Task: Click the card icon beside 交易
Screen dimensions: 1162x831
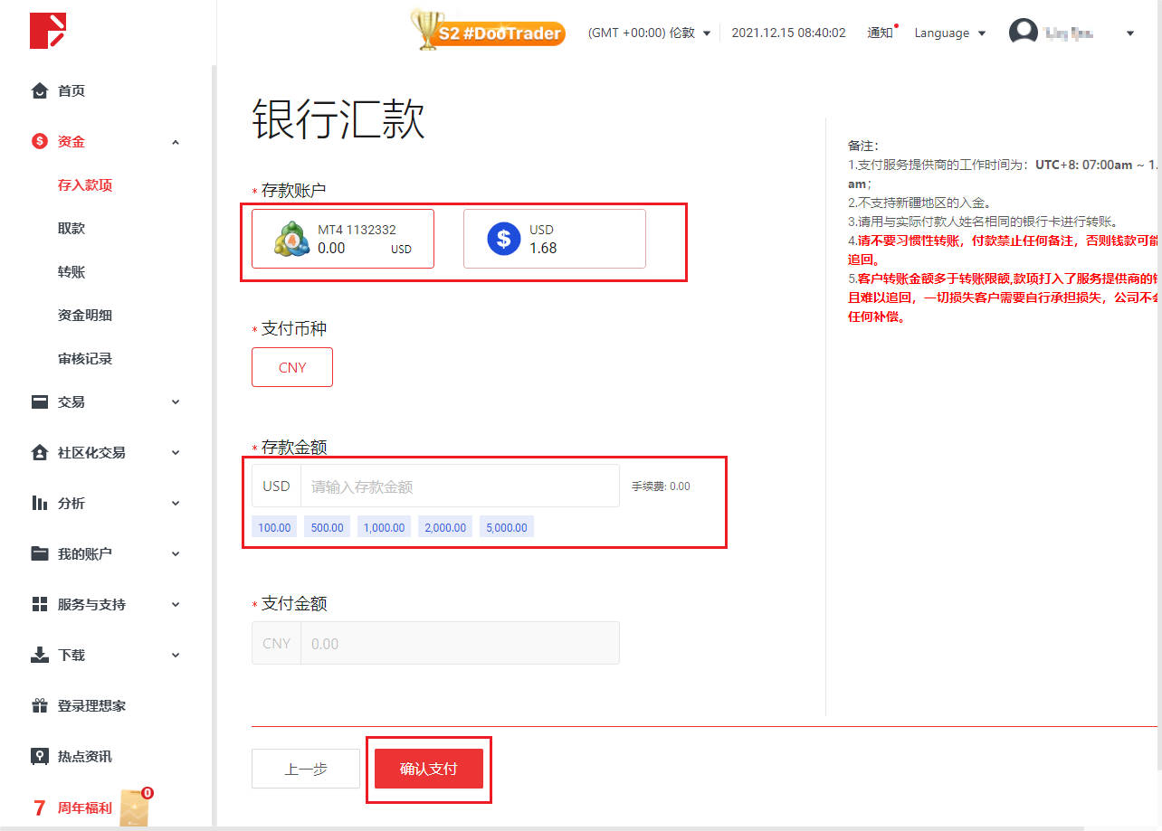Action: [x=39, y=402]
